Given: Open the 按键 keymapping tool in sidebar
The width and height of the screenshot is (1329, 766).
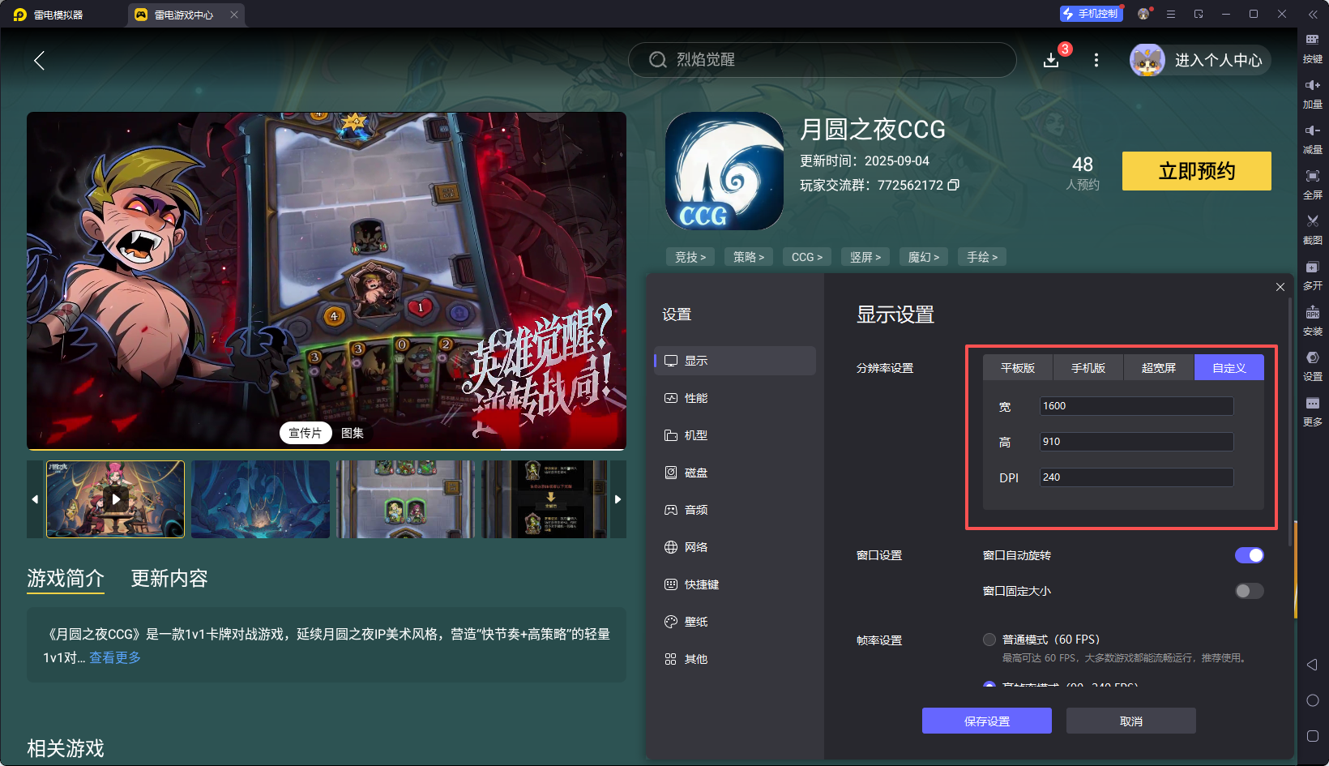Looking at the screenshot, I should [1313, 49].
